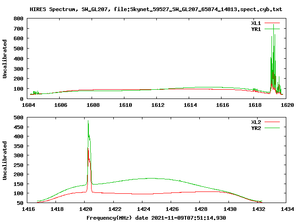296x222 pixels.
Task: Click the 150 y-axis tick label
Action: [18, 184]
